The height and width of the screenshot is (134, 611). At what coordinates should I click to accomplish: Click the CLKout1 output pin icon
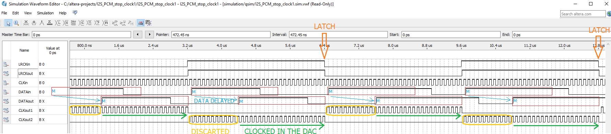click(6, 110)
